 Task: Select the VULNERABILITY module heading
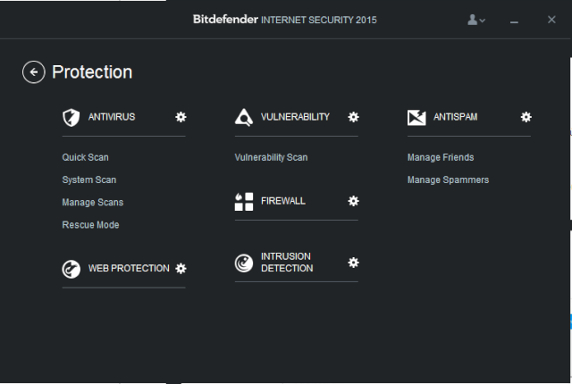pos(295,117)
